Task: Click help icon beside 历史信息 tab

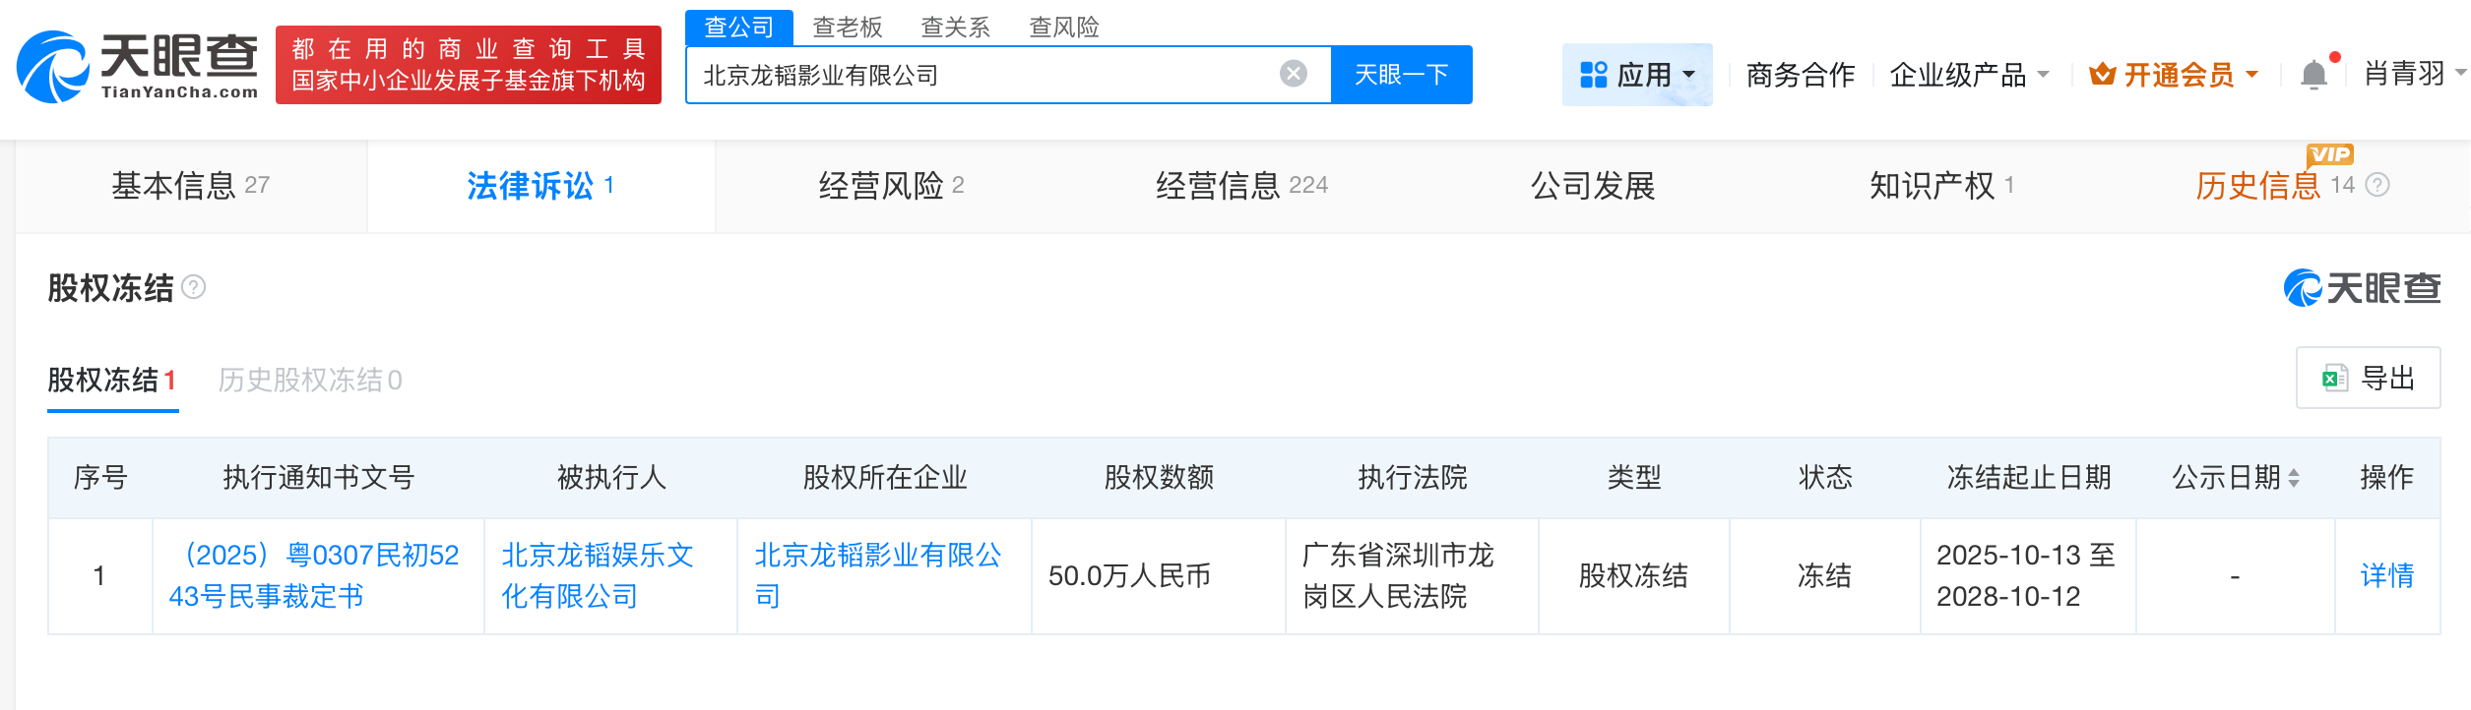Action: [2377, 185]
